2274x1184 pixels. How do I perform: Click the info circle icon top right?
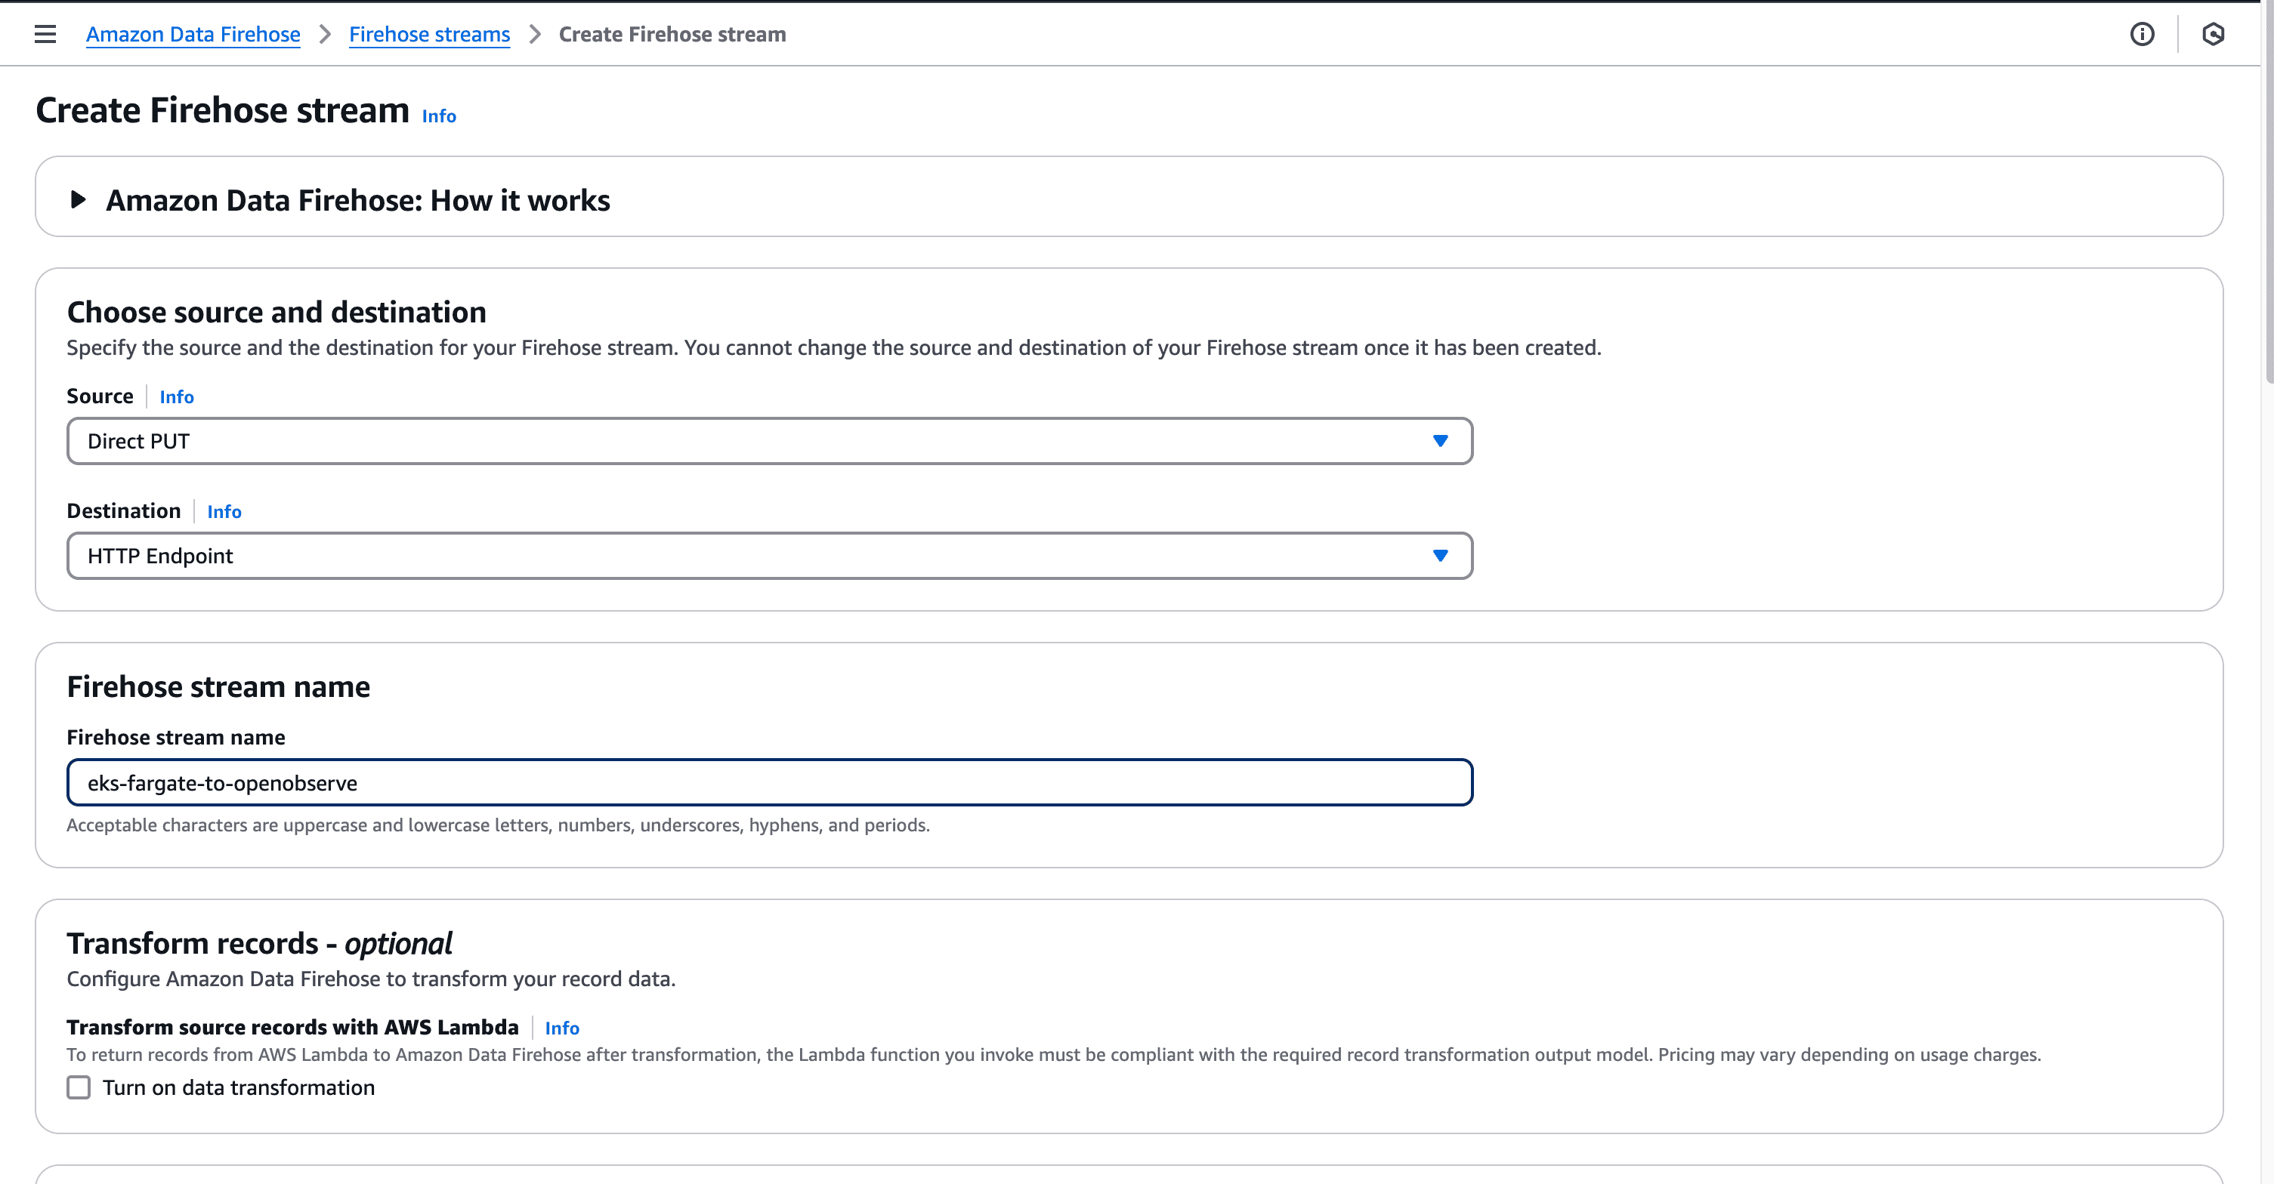(2142, 35)
